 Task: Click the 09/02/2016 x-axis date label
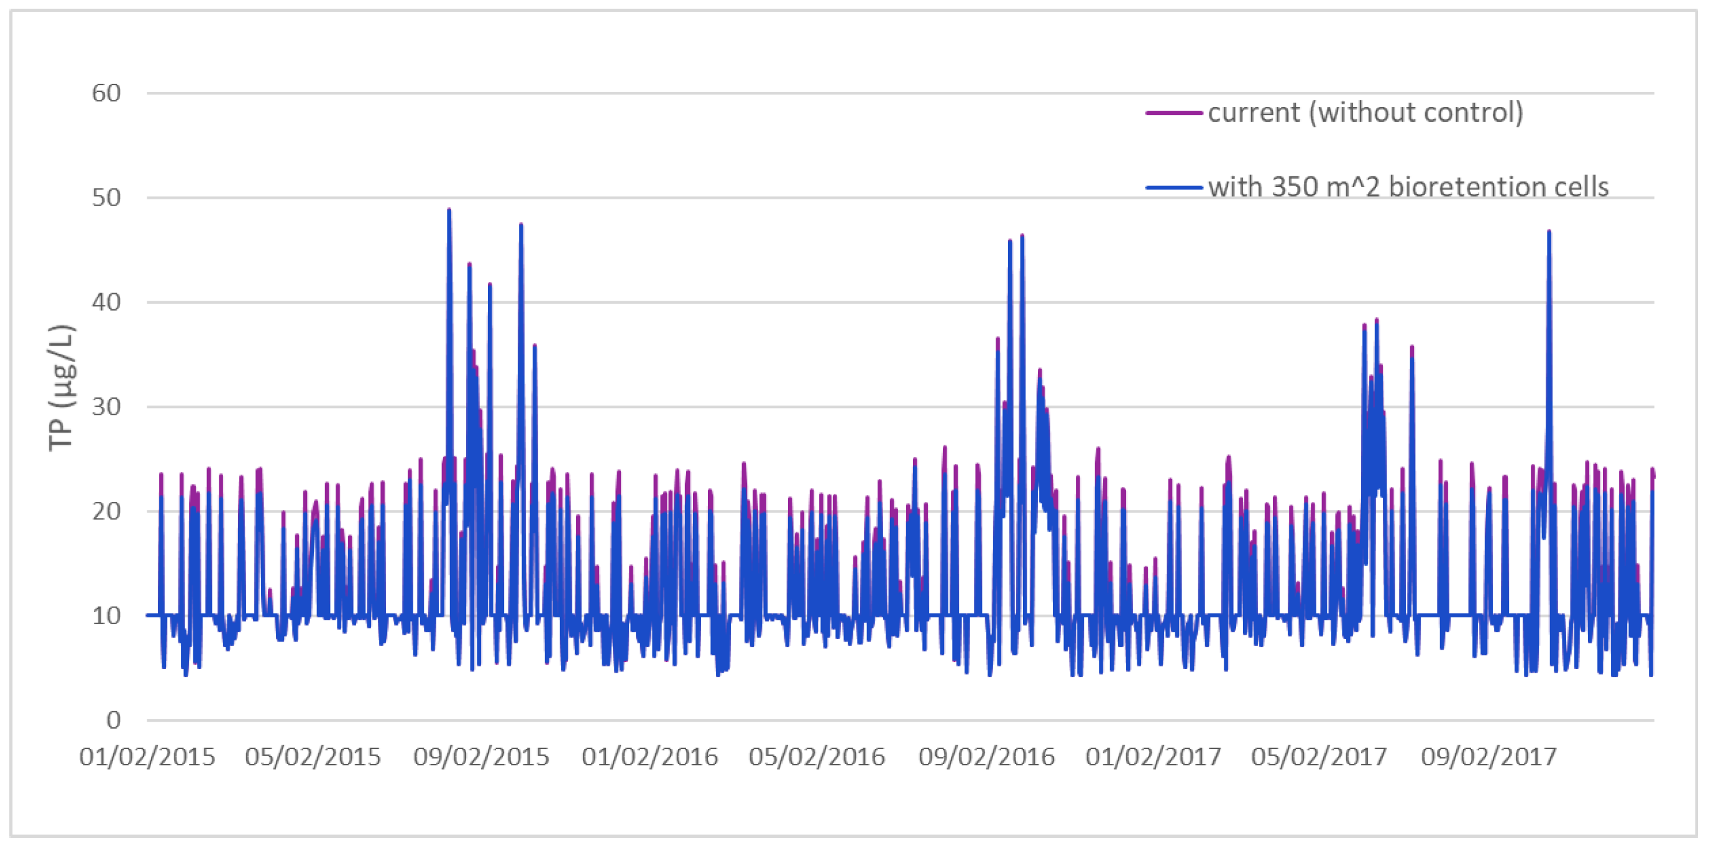[986, 757]
